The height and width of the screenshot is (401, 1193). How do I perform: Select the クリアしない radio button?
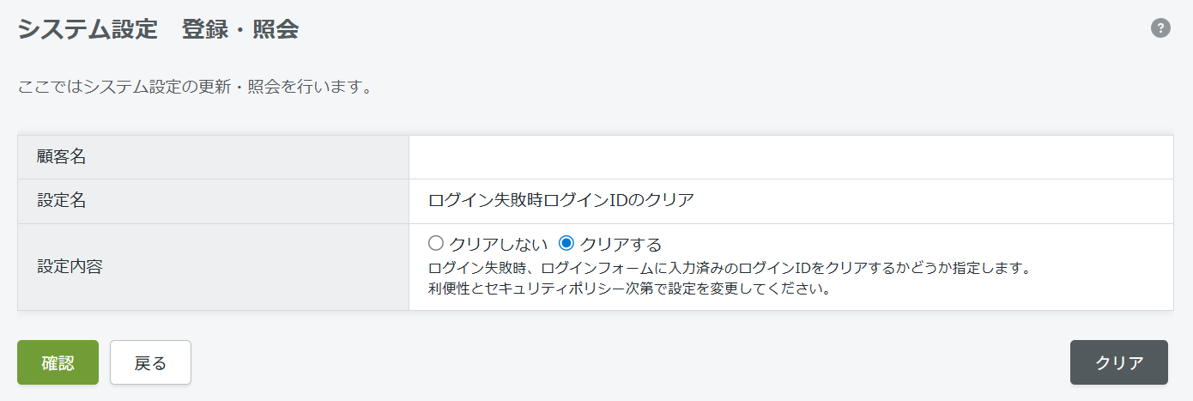click(435, 244)
